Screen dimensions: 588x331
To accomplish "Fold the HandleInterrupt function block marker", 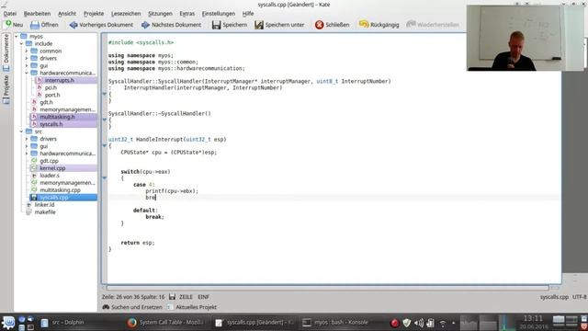I will coord(105,145).
